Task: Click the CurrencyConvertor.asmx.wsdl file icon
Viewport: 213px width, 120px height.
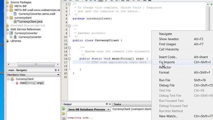Action: 15,14
